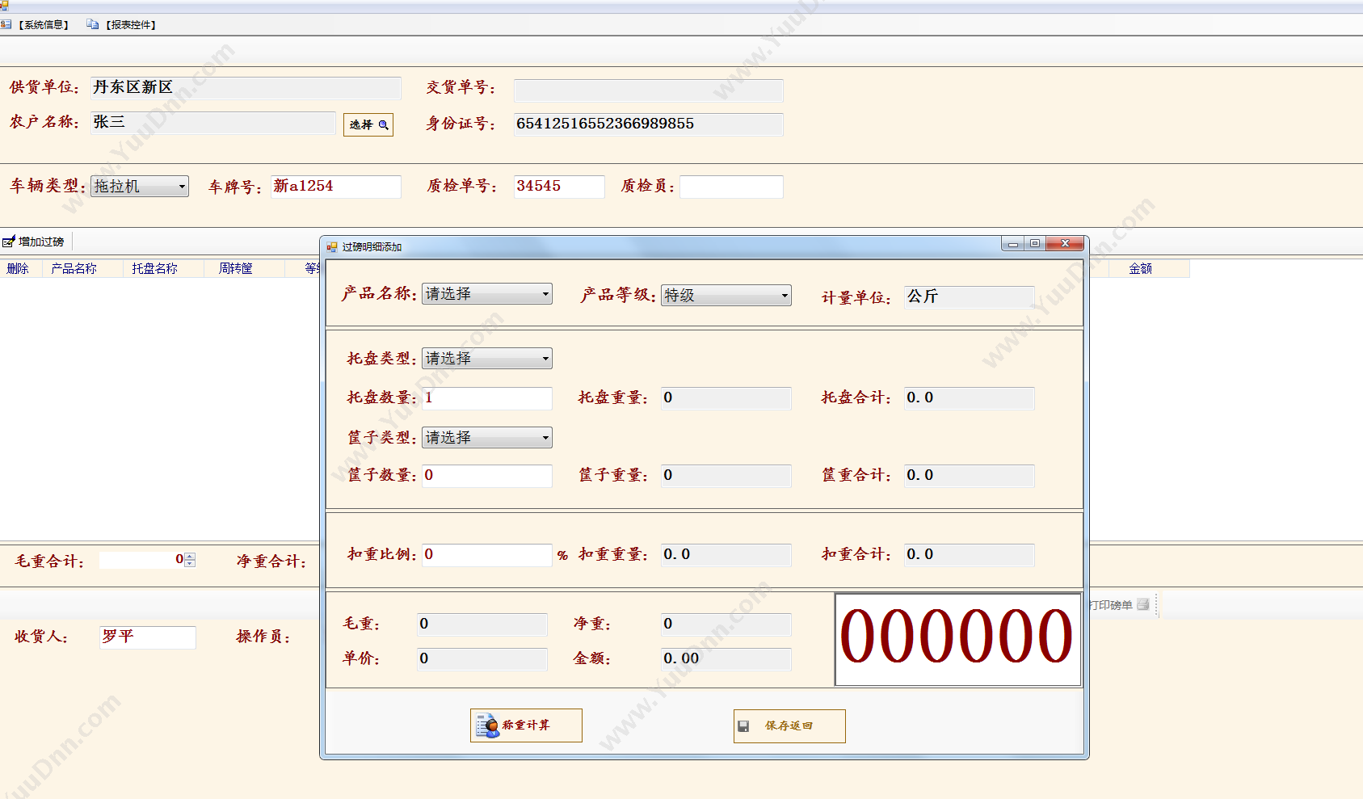
Task: Click the 选择 farmer search button
Action: pos(368,124)
